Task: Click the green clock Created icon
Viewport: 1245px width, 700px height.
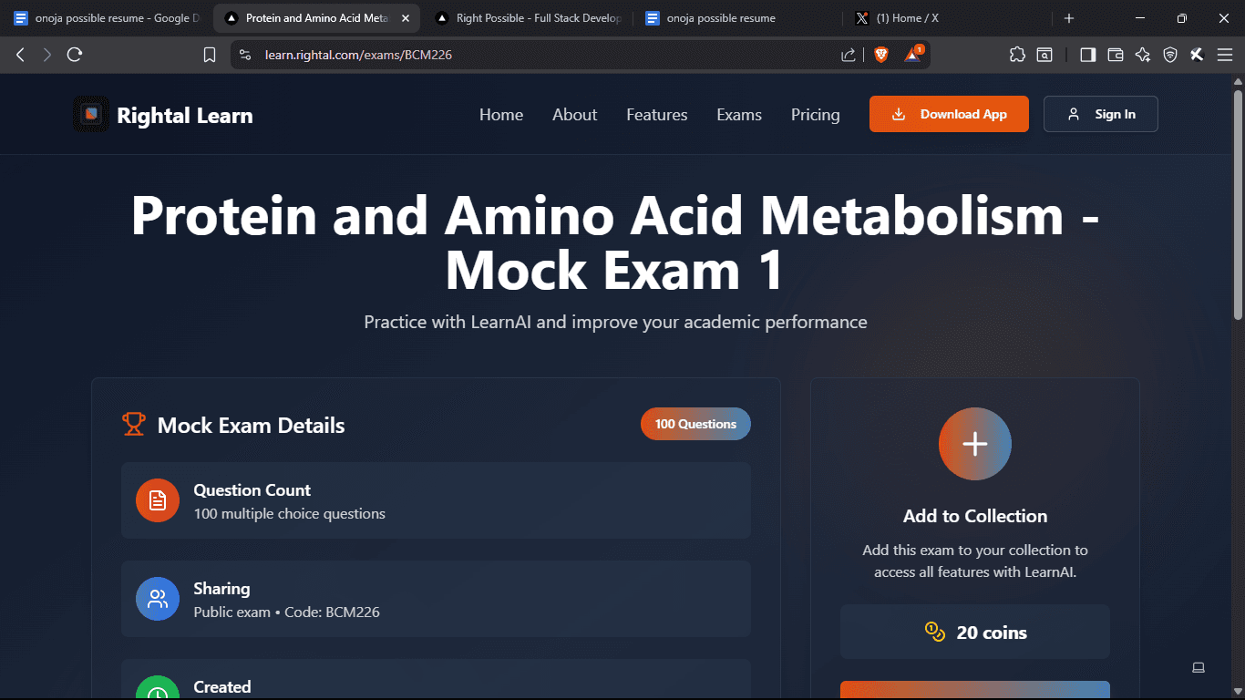Action: pos(158,688)
